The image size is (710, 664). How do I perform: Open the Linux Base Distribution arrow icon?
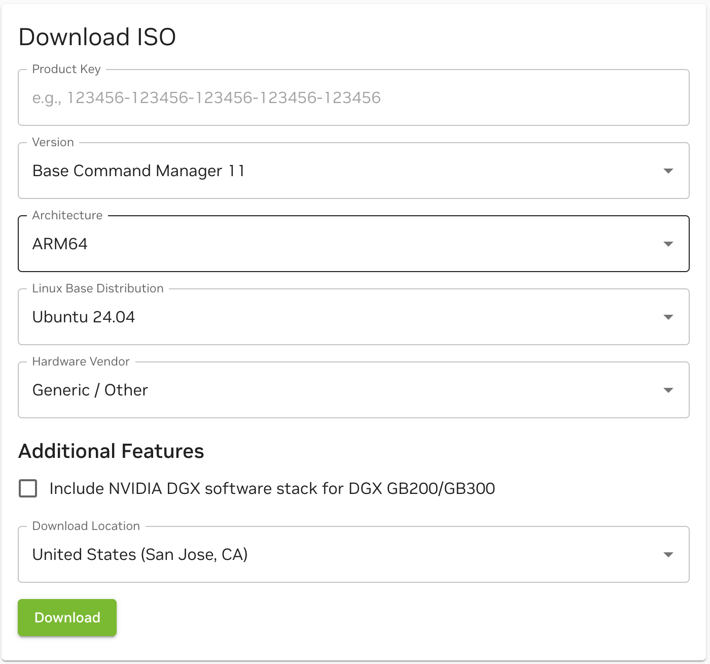(x=668, y=317)
